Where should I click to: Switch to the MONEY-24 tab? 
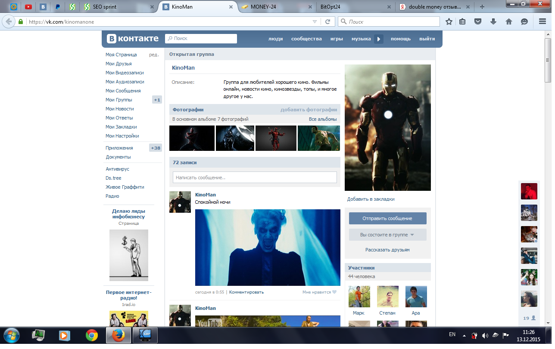coord(276,7)
